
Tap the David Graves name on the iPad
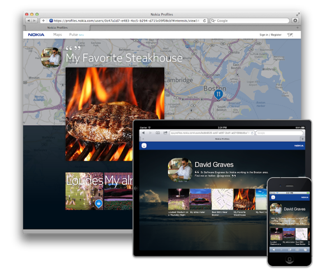click(x=214, y=165)
